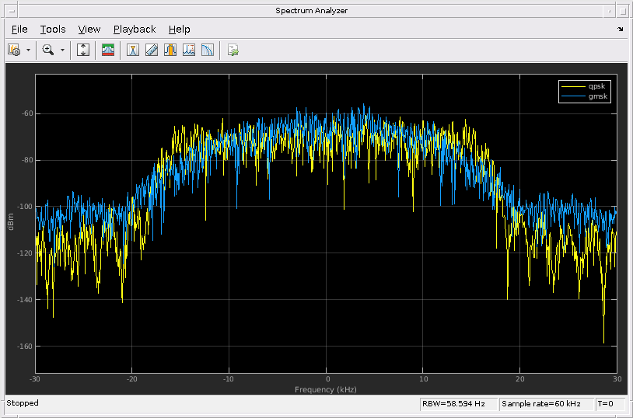The width and height of the screenshot is (633, 418).
Task: Expand the configuration properties dropdown arrow
Action: [x=29, y=50]
